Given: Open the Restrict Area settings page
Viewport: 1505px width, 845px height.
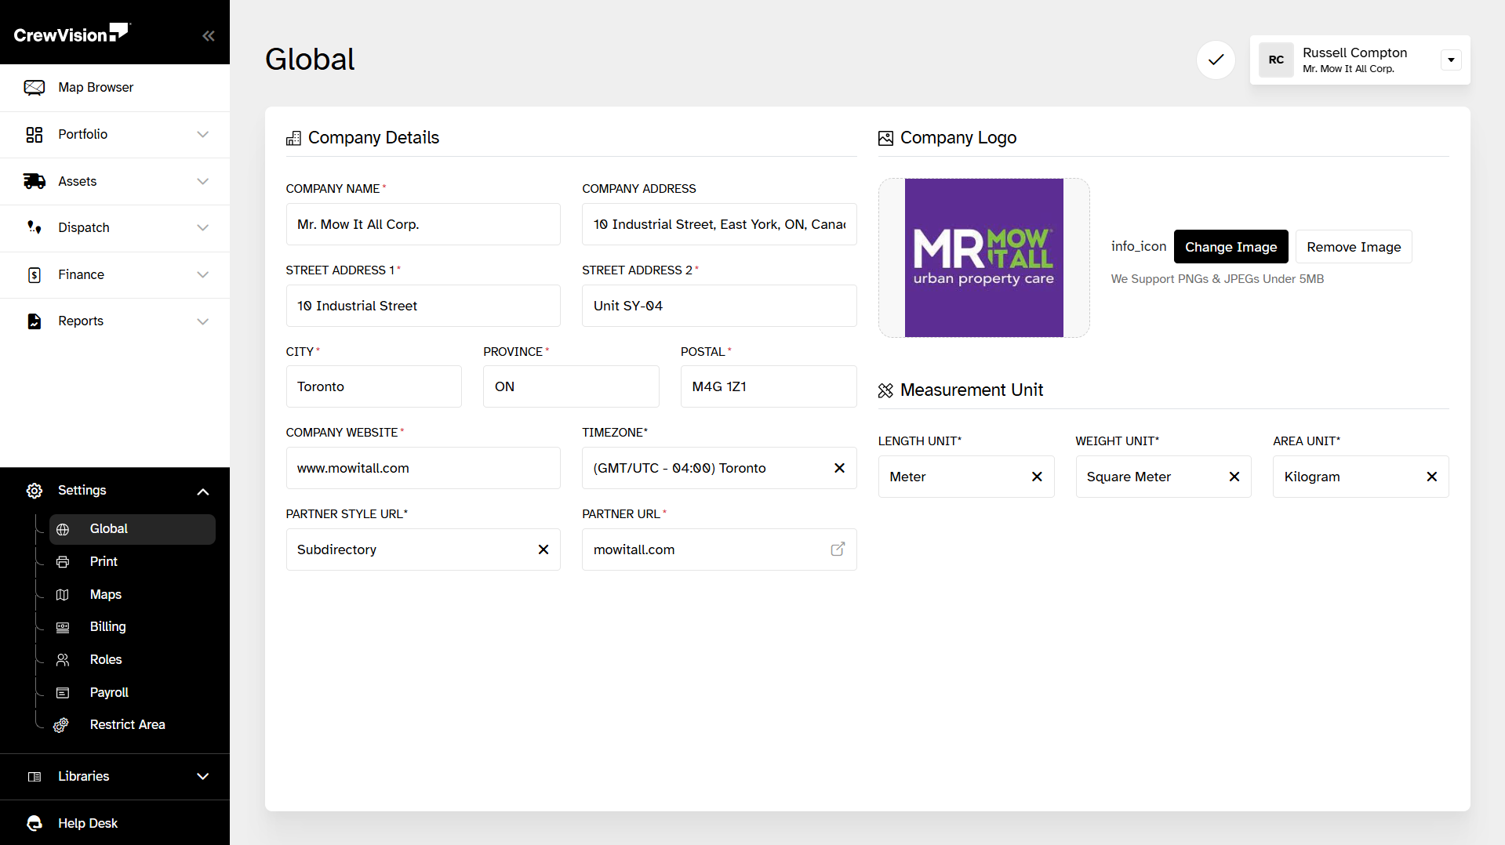Looking at the screenshot, I should 132,725.
